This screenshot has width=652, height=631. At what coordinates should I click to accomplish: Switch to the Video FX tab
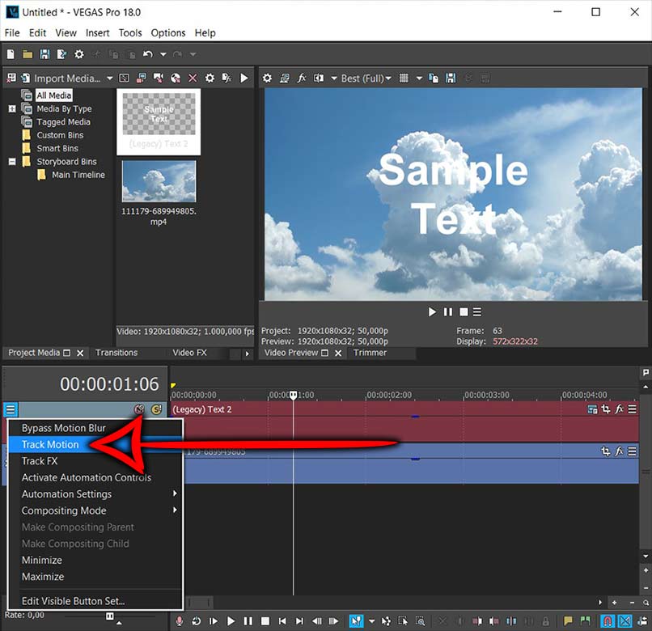point(189,353)
